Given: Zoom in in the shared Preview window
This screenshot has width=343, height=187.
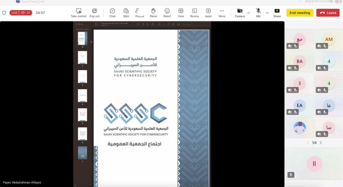Looking at the screenshot, I should tap(147, 24).
